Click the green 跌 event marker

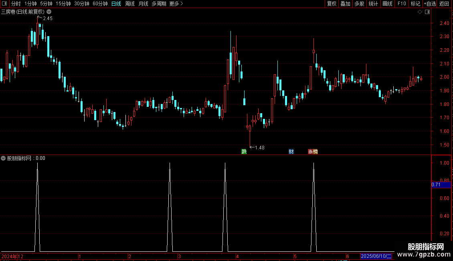(244, 152)
